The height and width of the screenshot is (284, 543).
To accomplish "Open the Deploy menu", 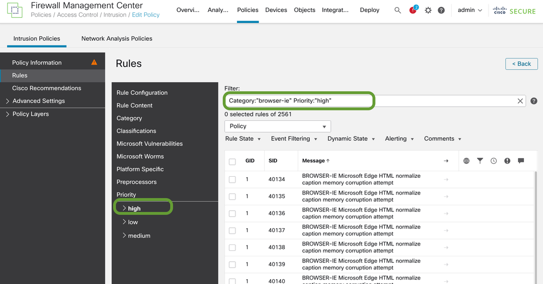I will [x=370, y=10].
